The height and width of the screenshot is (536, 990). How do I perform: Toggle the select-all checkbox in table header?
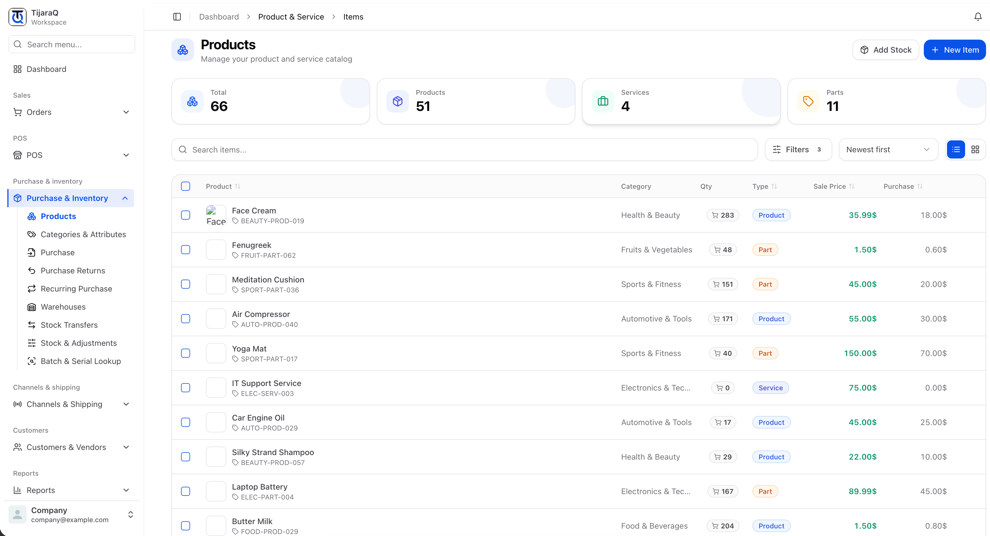(186, 186)
